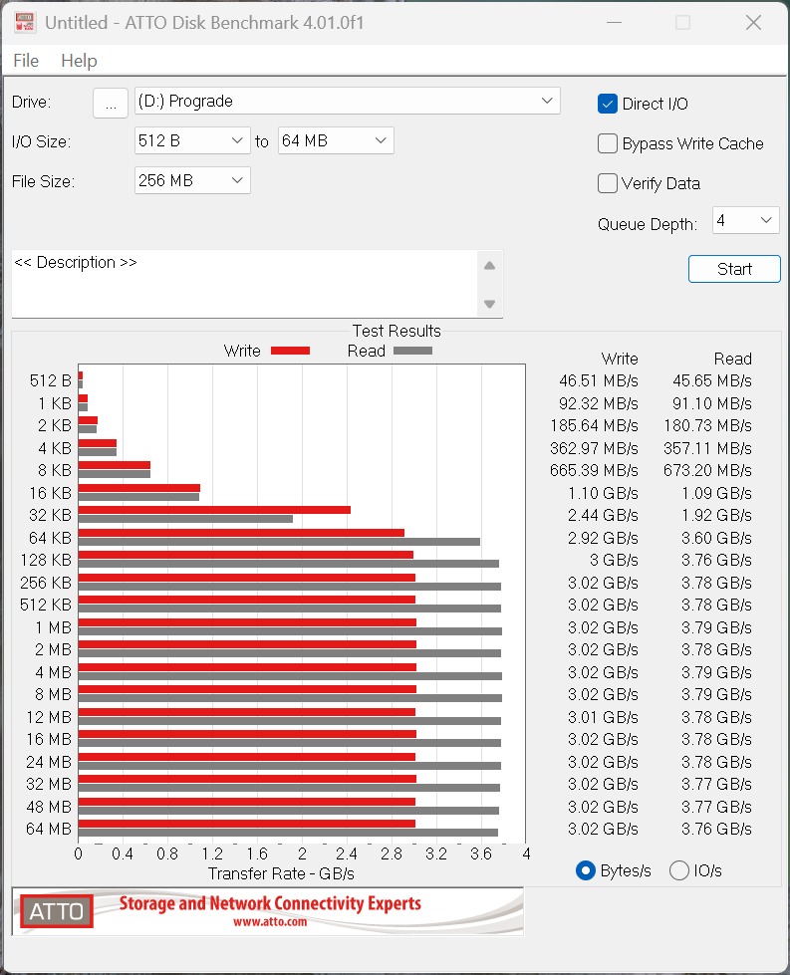Click the gray Read legend swatch
The image size is (790, 975).
click(412, 351)
